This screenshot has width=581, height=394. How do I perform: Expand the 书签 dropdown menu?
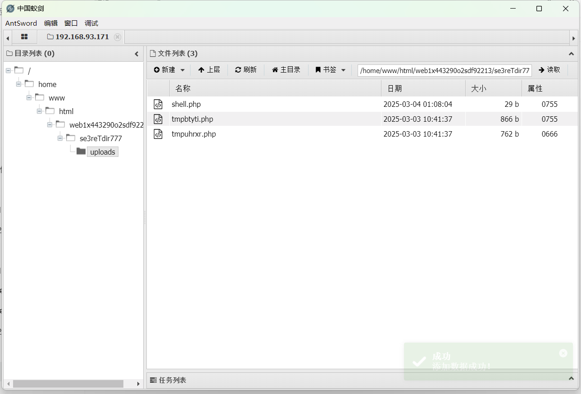pos(343,69)
